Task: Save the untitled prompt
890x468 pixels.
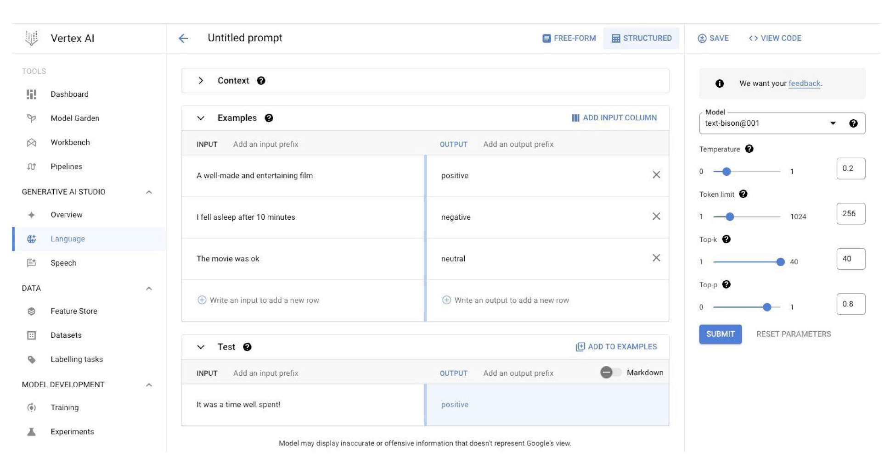Action: click(713, 38)
